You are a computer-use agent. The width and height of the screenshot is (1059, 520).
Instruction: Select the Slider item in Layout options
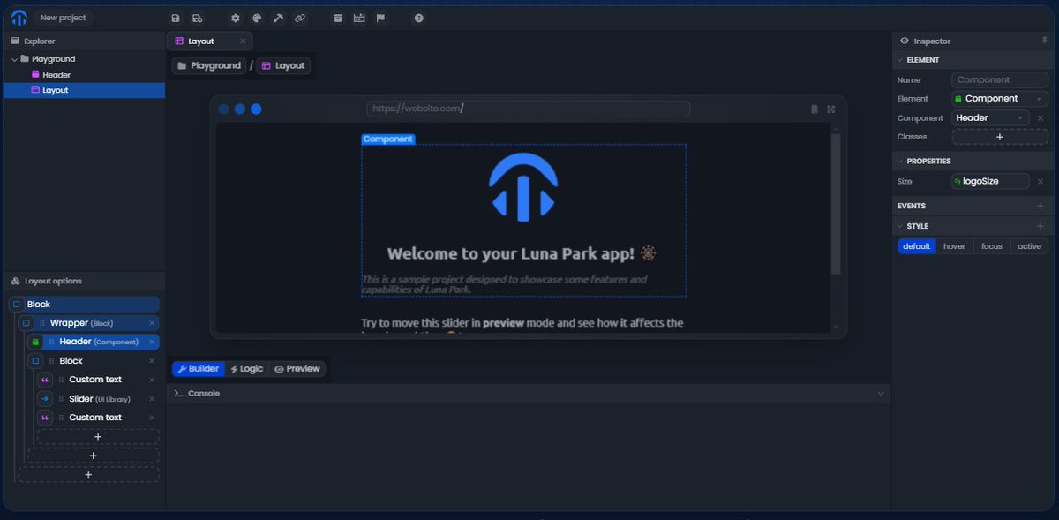tap(79, 398)
